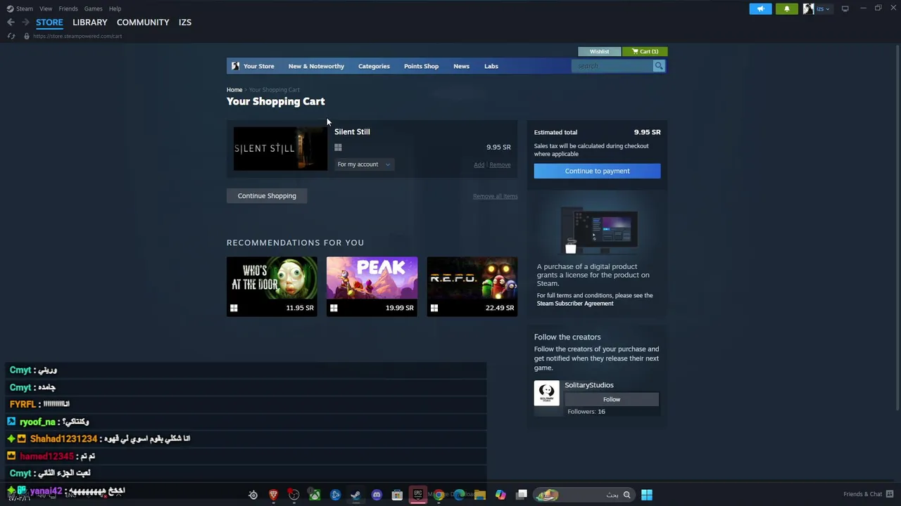Image resolution: width=901 pixels, height=506 pixels.
Task: Open the green notifications bell
Action: coord(786,8)
